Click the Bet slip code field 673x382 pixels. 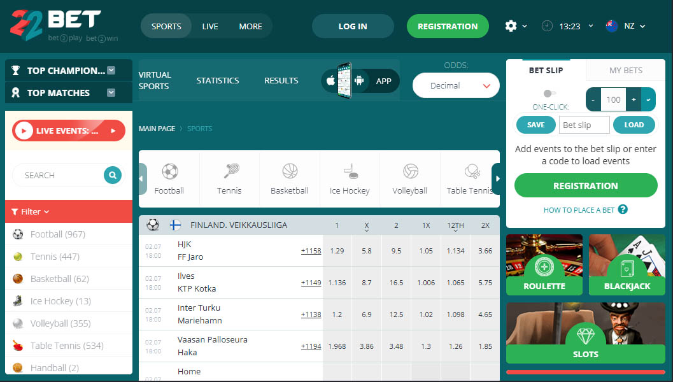[584, 125]
